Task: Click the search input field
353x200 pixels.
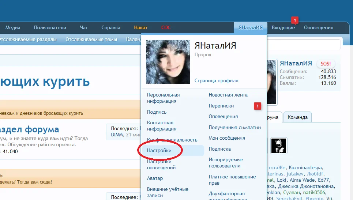Action: (x=304, y=45)
